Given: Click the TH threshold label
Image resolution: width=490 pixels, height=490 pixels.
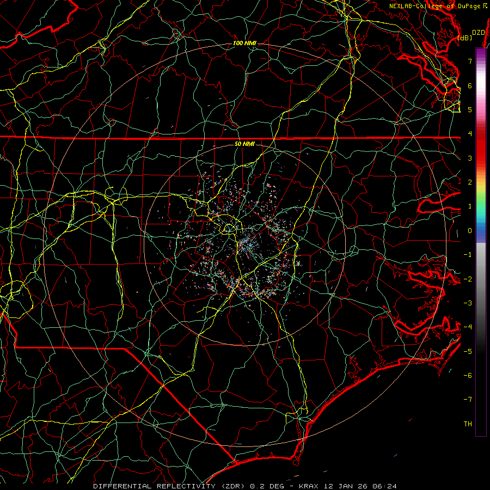Looking at the screenshot, I should tap(468, 424).
